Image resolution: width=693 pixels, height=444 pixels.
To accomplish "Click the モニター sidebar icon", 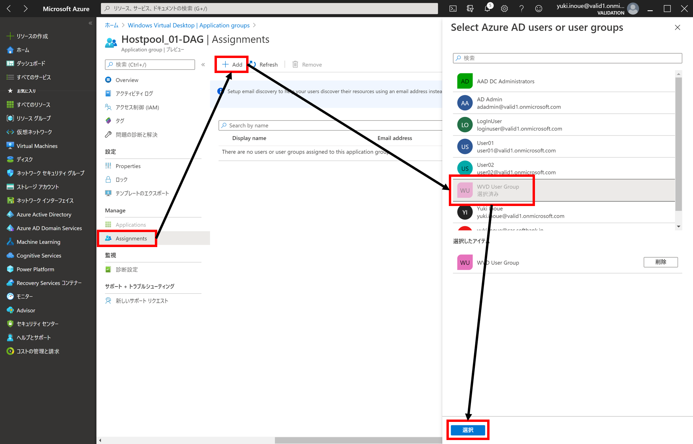I will [x=10, y=296].
